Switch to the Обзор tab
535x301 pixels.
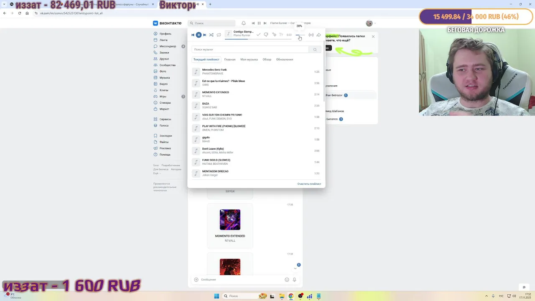click(x=267, y=59)
